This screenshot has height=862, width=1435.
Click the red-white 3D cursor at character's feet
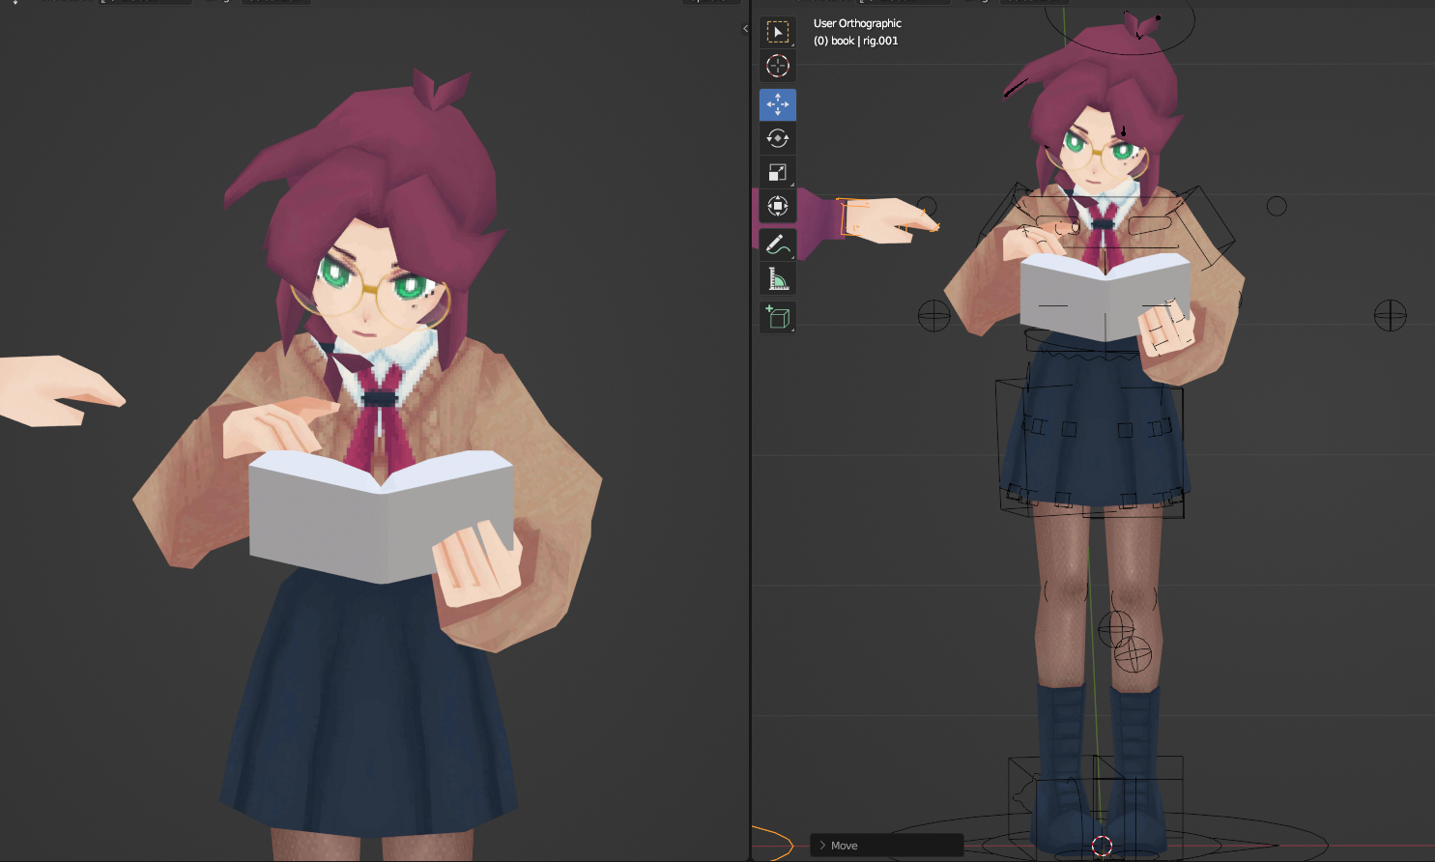(x=1102, y=846)
